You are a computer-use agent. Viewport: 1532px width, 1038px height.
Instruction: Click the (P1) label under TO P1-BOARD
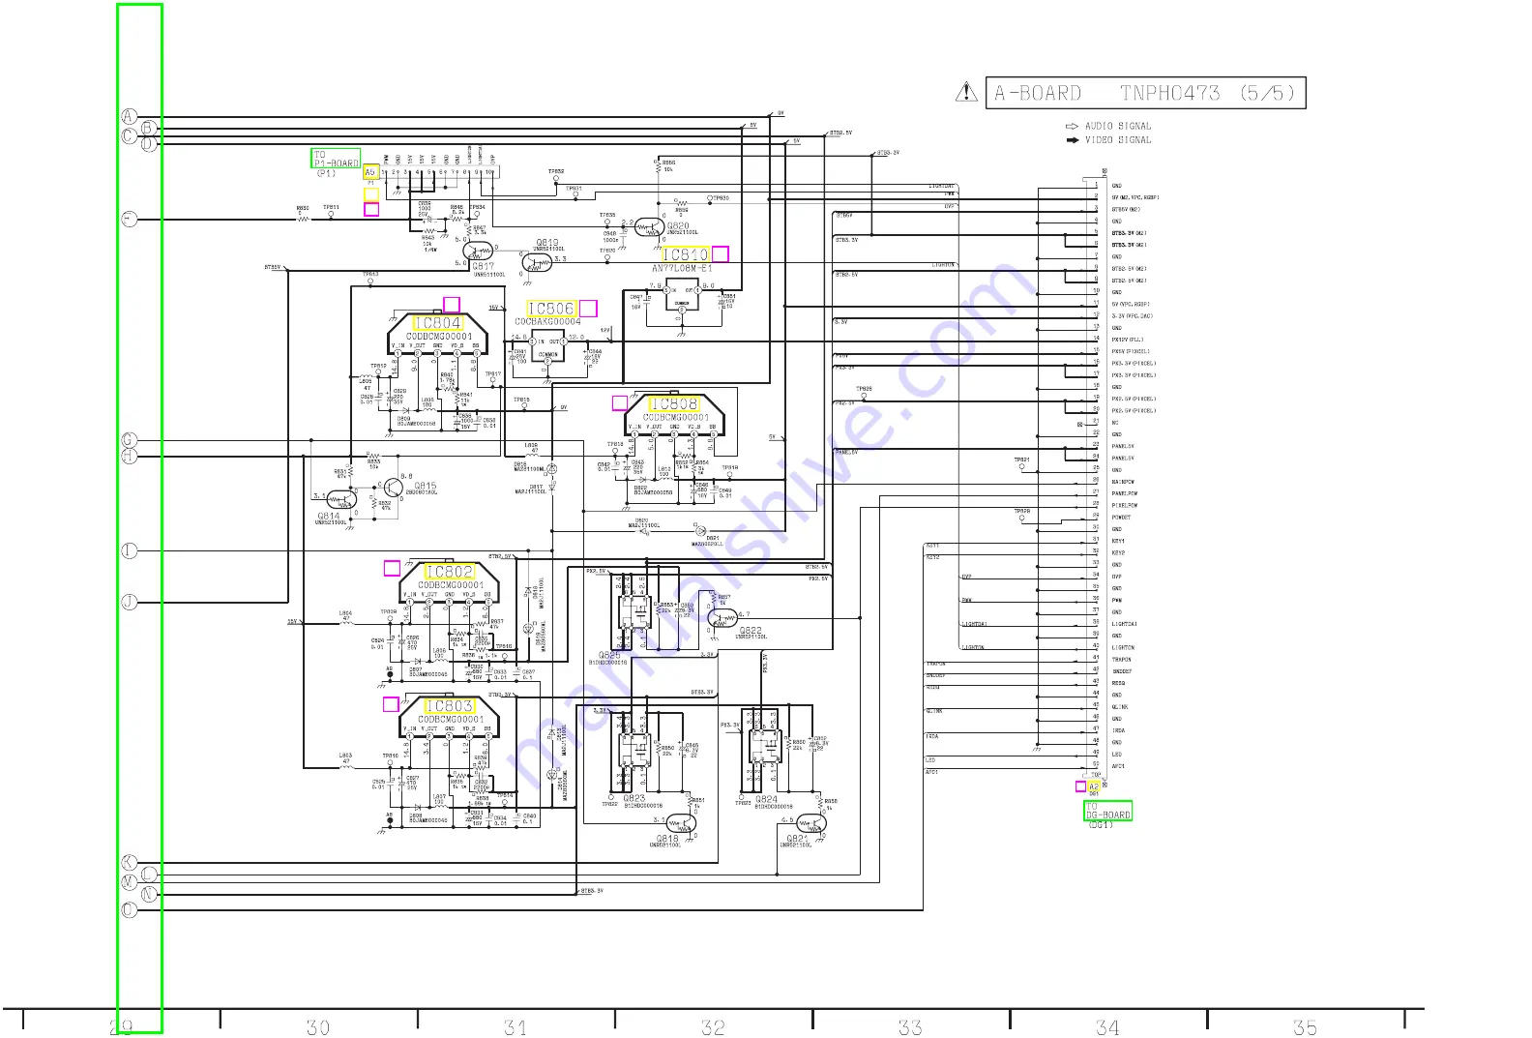[326, 174]
